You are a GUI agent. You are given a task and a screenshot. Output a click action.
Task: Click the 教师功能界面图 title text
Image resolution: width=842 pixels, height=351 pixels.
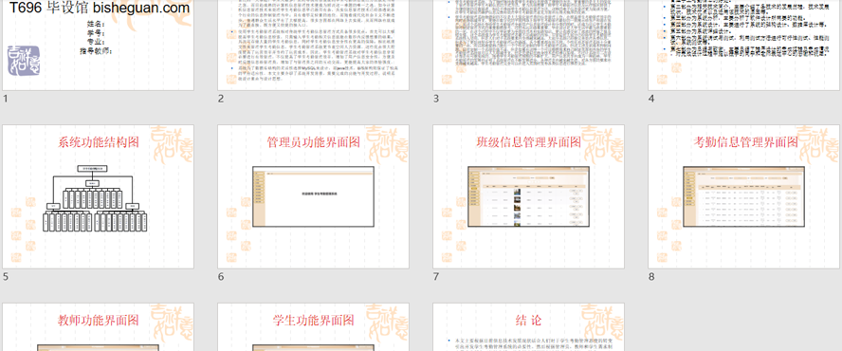(x=99, y=321)
